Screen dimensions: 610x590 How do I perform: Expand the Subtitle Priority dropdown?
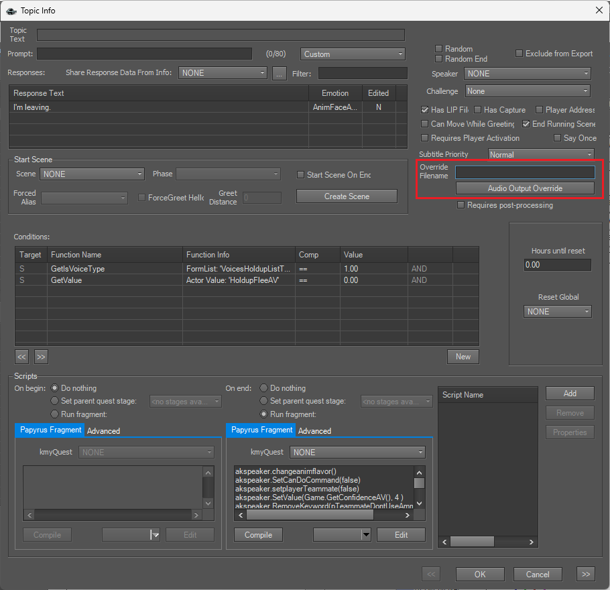tap(540, 155)
